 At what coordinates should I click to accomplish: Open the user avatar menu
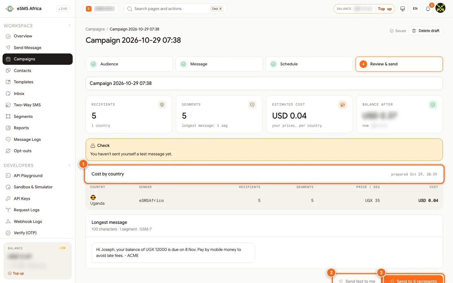tap(440, 8)
